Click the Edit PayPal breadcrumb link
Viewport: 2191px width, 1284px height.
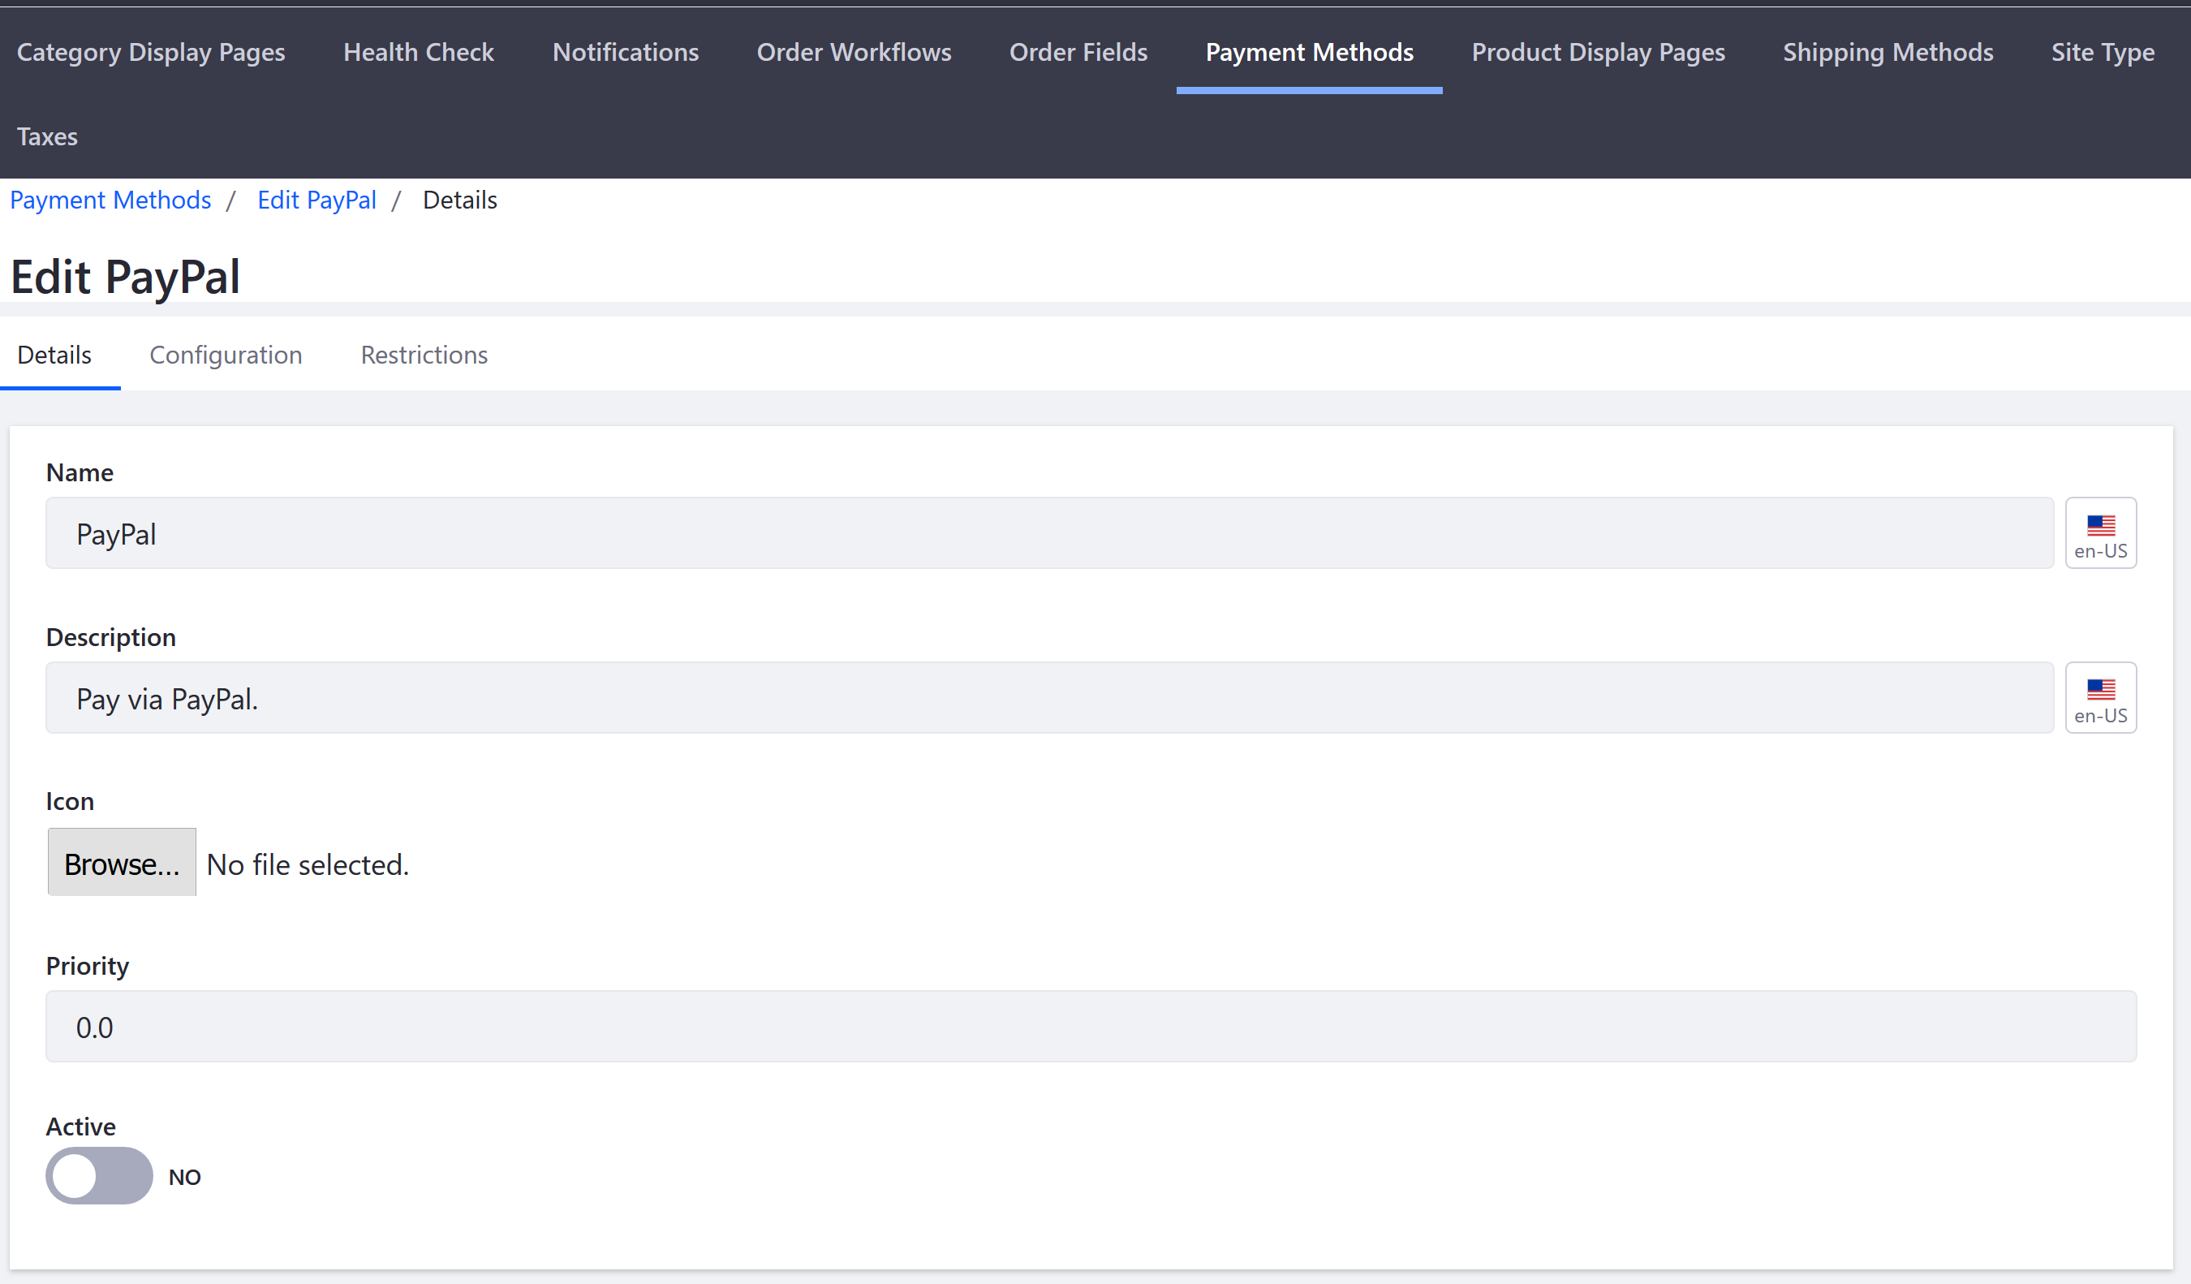pyautogui.click(x=316, y=200)
